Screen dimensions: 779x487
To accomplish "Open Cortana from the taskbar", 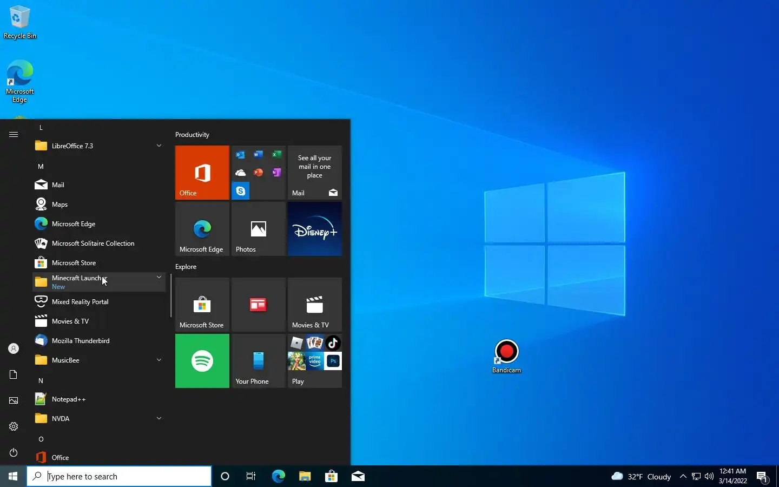I will [x=225, y=476].
